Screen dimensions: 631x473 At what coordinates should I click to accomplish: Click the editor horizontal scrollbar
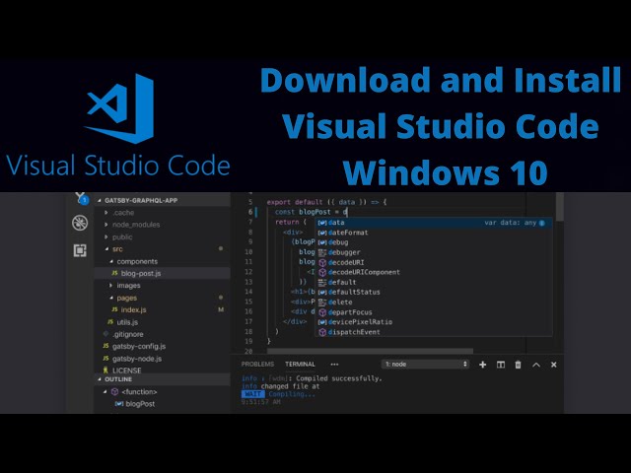pyautogui.click(x=370, y=351)
